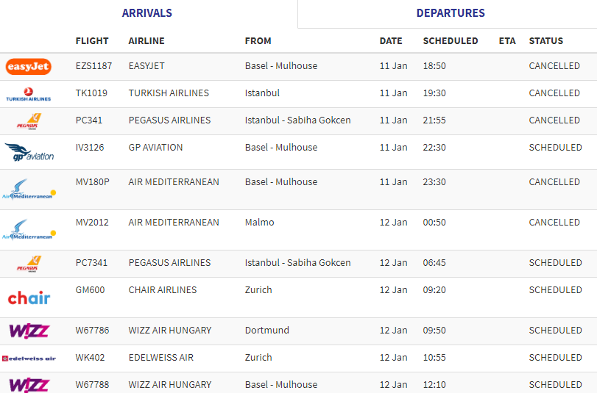Click the easyJet airline logo
The image size is (597, 393).
(x=28, y=67)
